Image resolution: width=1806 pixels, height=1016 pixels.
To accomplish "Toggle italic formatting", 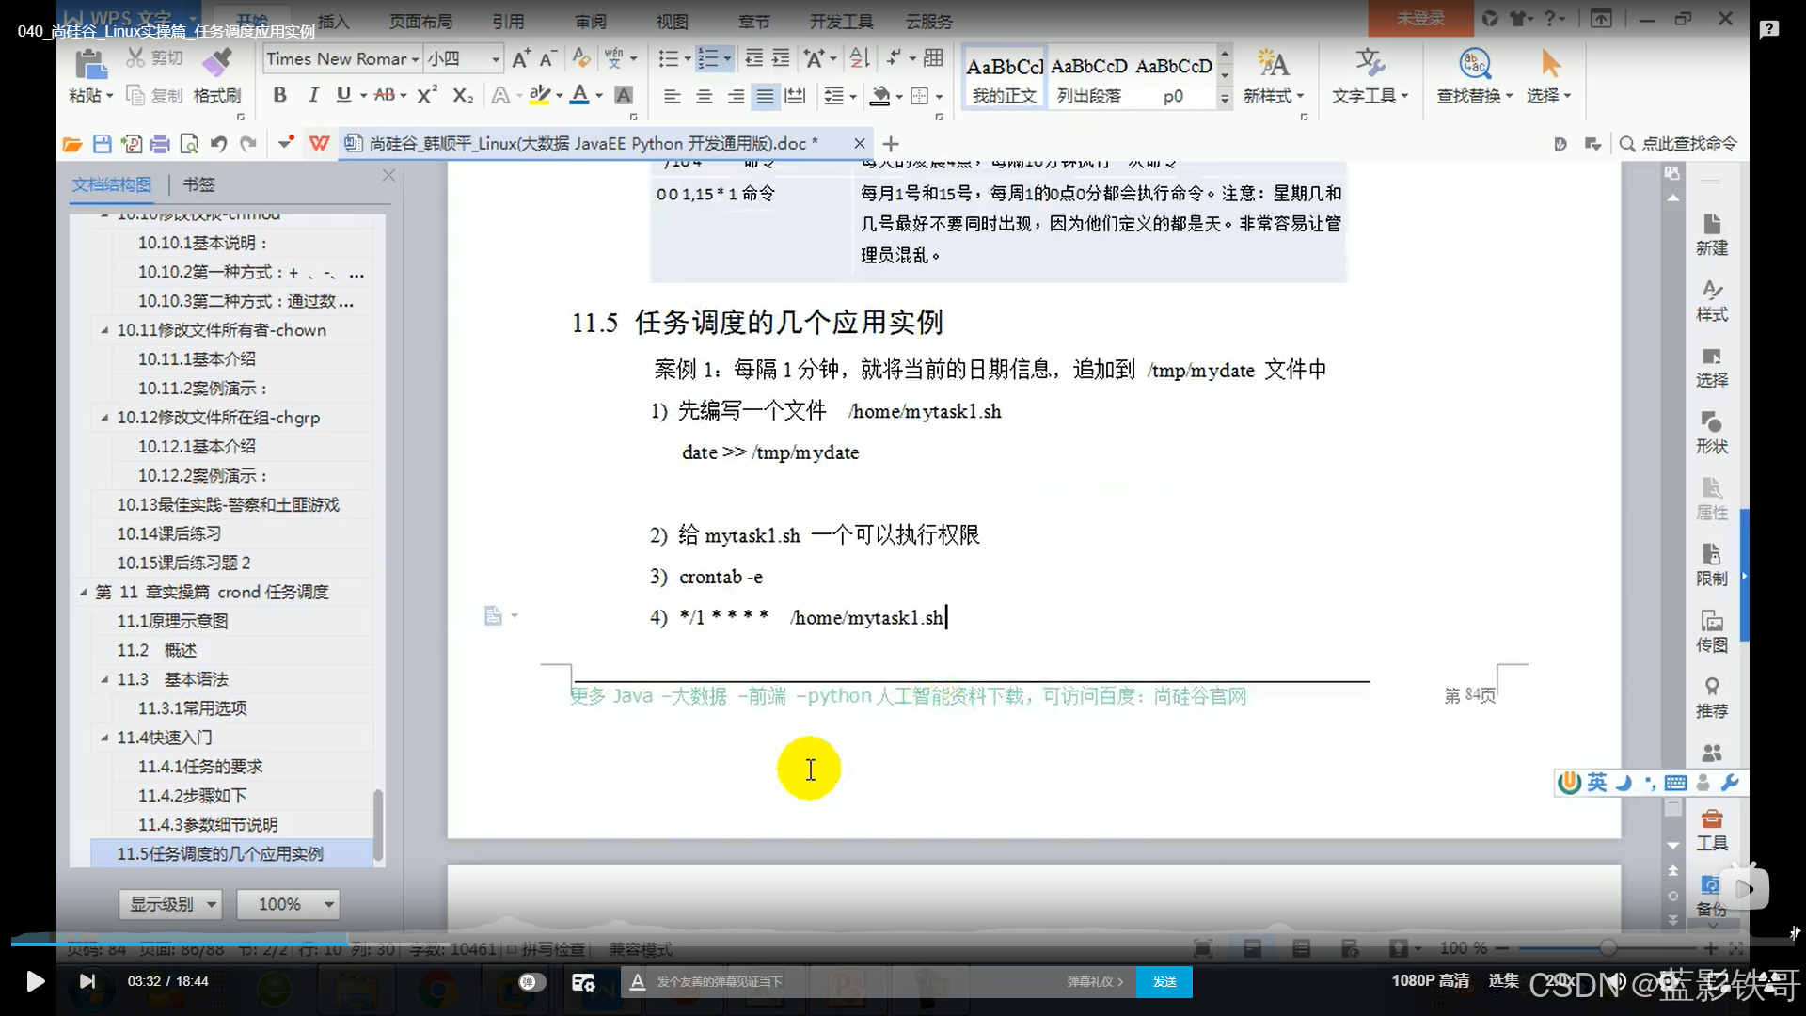I will pos(313,95).
